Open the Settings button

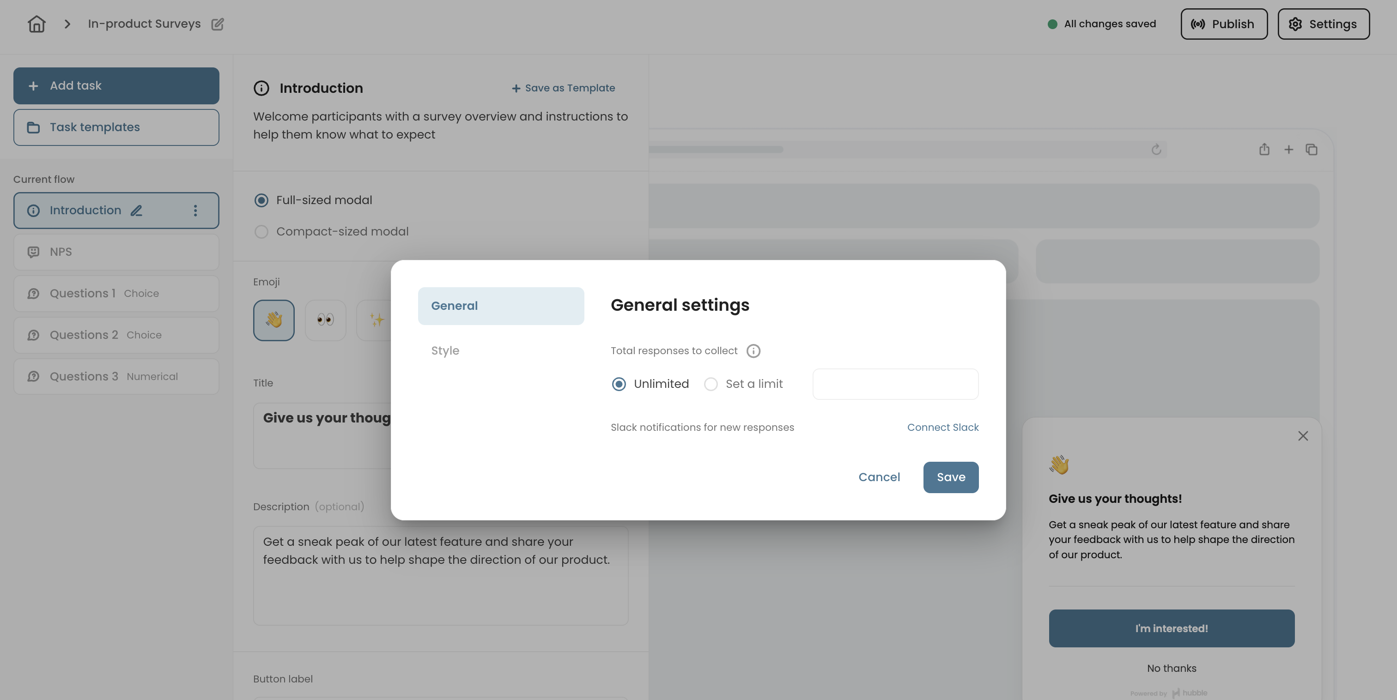[1323, 24]
